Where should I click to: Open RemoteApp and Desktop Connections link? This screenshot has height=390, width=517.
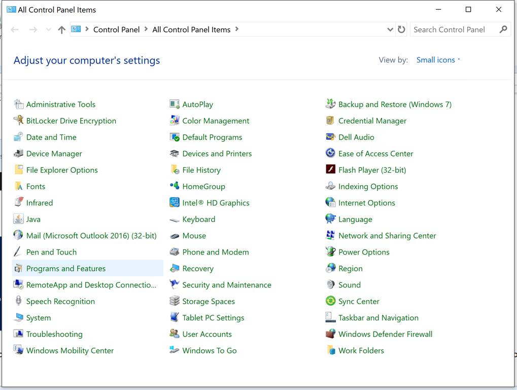pyautogui.click(x=91, y=285)
